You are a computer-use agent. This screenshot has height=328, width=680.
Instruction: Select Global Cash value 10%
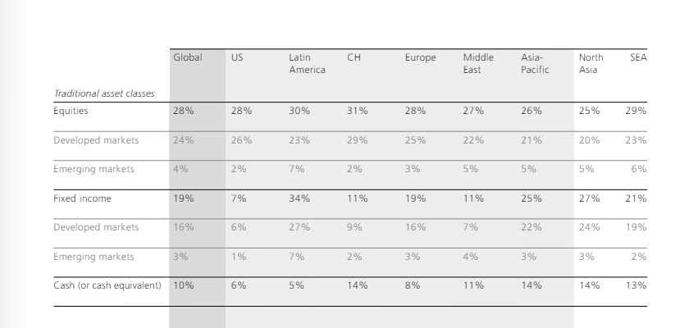click(183, 285)
